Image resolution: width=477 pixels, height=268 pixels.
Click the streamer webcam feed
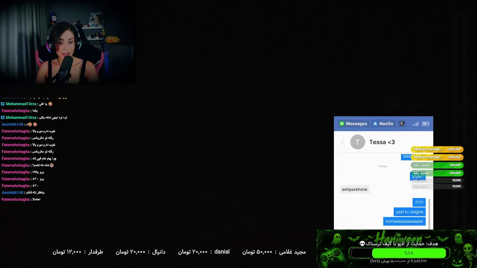tap(68, 42)
